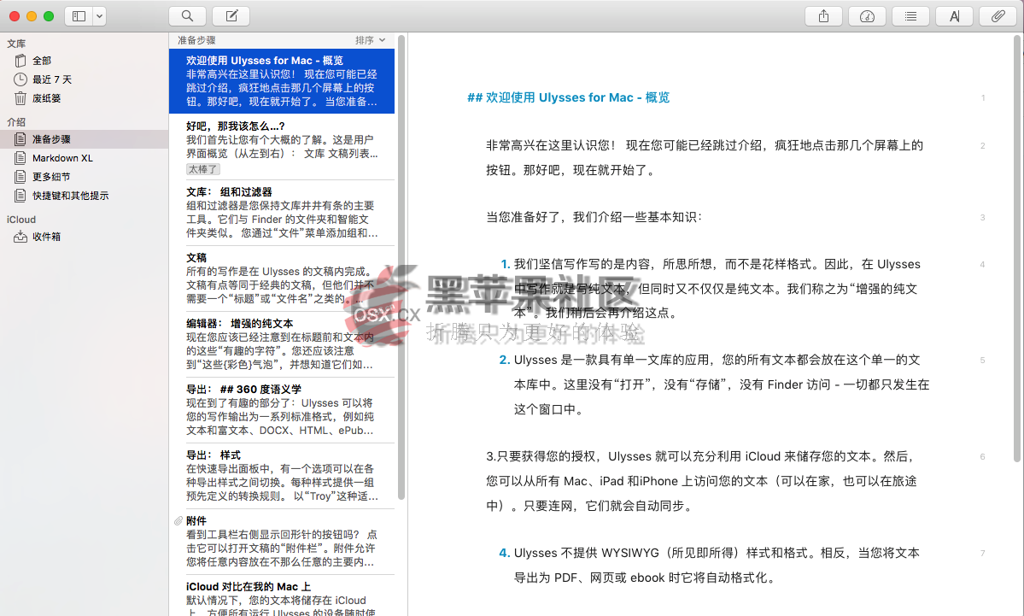Open sheet 编辑器： 增强的纯文本
1024x616 pixels.
282,344
